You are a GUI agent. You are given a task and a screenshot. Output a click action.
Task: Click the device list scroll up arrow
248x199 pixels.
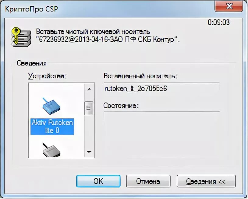89,89
